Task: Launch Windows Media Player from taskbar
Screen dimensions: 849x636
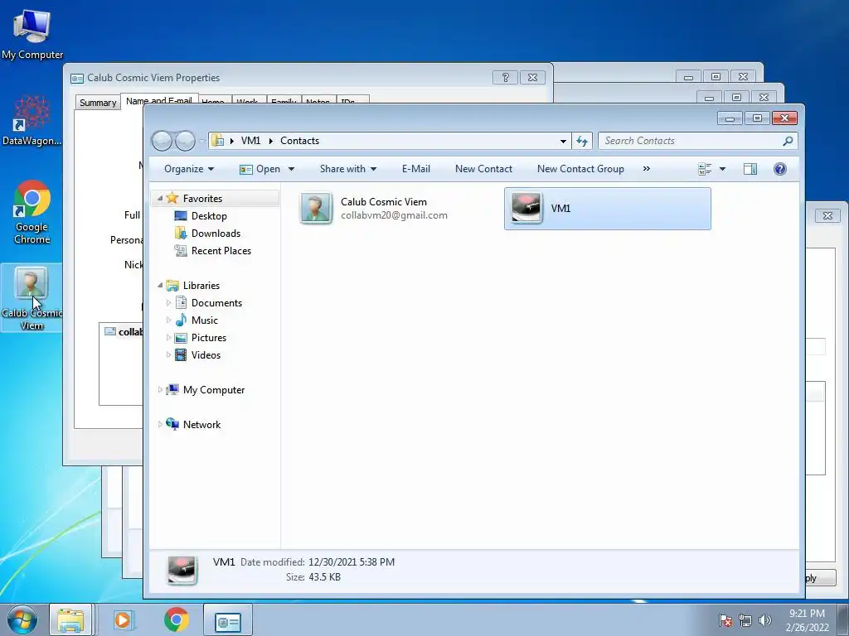Action: [x=123, y=619]
